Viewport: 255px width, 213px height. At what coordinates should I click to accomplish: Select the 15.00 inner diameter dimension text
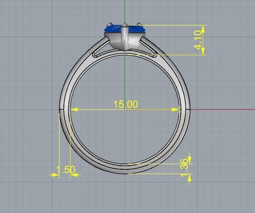[x=126, y=104]
